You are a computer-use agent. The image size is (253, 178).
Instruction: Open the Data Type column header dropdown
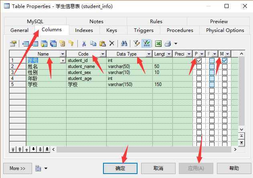(x=149, y=54)
